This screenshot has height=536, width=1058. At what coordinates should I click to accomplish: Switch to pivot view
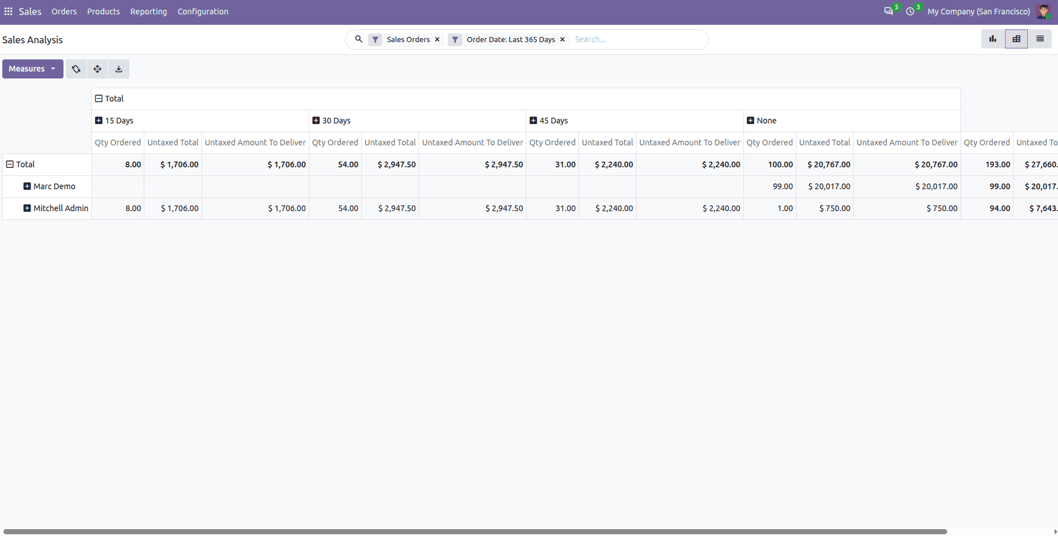coord(1016,39)
